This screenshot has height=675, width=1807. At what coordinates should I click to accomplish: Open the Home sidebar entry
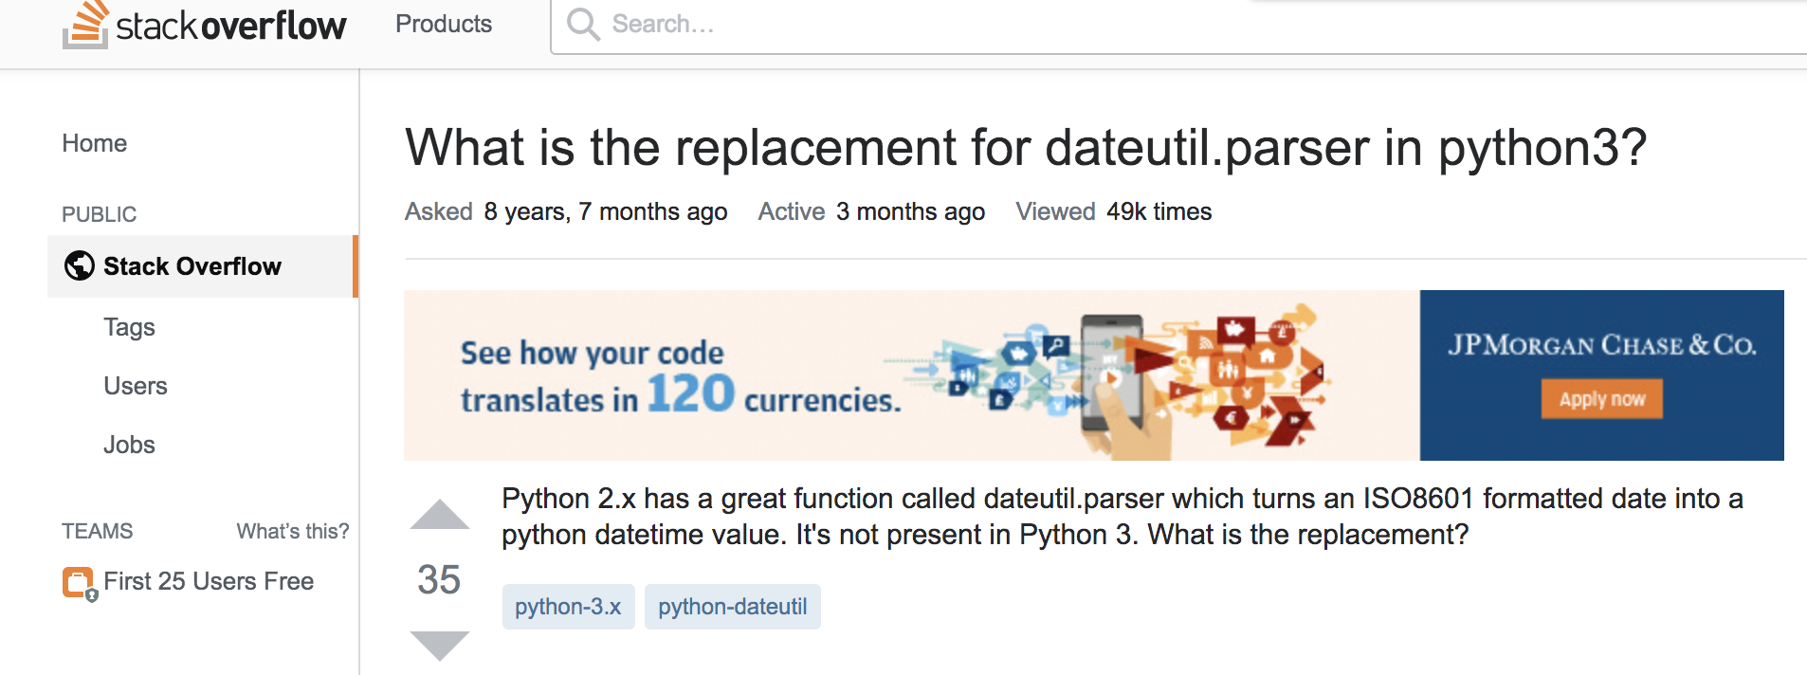click(94, 142)
